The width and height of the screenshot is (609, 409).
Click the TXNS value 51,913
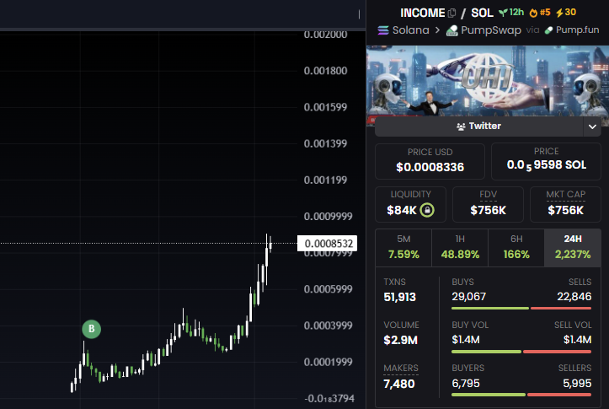pyautogui.click(x=399, y=297)
